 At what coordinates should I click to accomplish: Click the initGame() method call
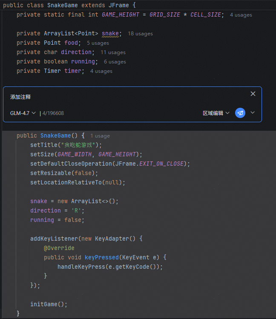[49, 304]
